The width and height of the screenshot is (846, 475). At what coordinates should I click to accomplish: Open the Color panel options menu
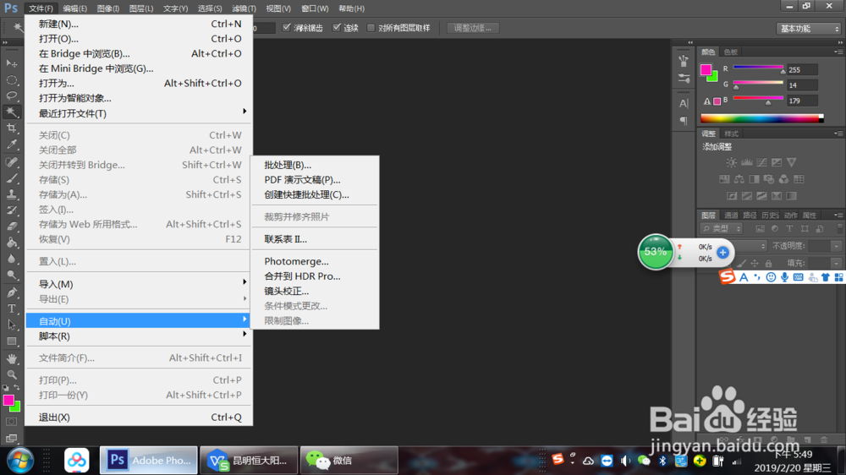coord(838,52)
